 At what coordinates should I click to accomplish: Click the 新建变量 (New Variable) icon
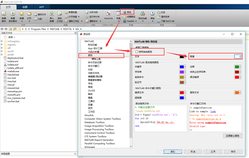tap(66, 12)
